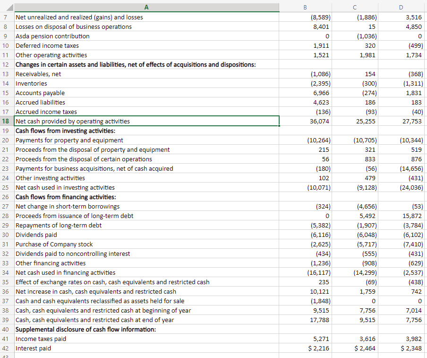Image resolution: width=427 pixels, height=358 pixels.
Task: Click the value 36,074 in column B
Action: click(305, 121)
